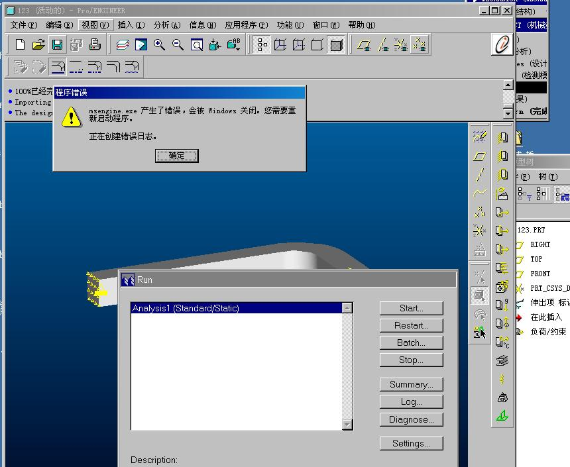Click the Restart... button
The height and width of the screenshot is (467, 570).
(411, 325)
